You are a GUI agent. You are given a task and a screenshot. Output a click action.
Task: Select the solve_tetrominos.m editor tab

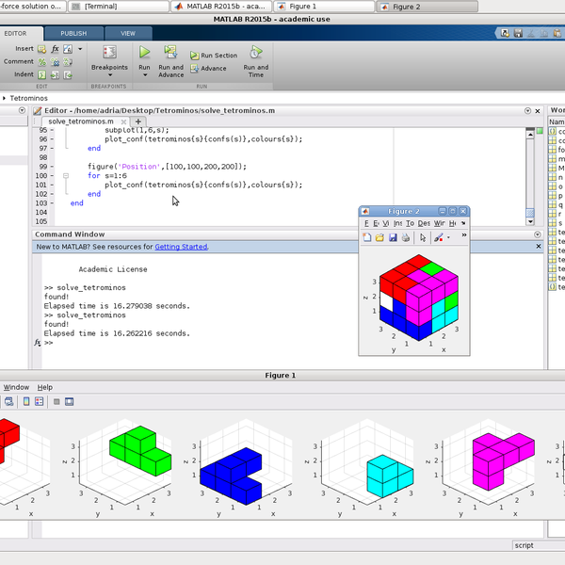81,121
